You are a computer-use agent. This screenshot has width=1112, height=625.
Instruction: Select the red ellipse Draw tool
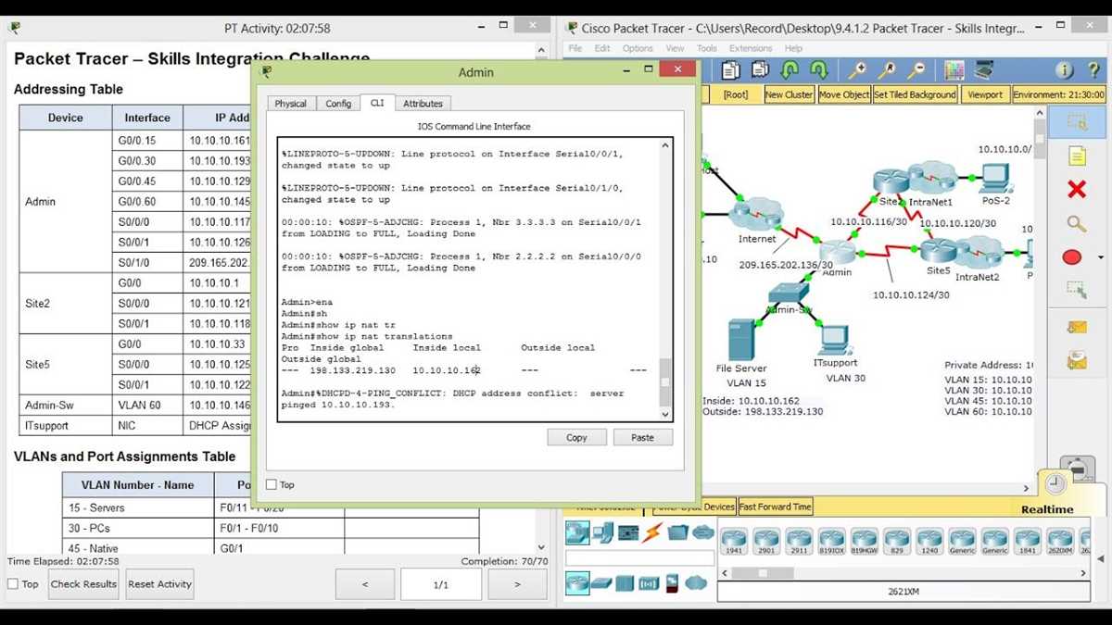1072,257
